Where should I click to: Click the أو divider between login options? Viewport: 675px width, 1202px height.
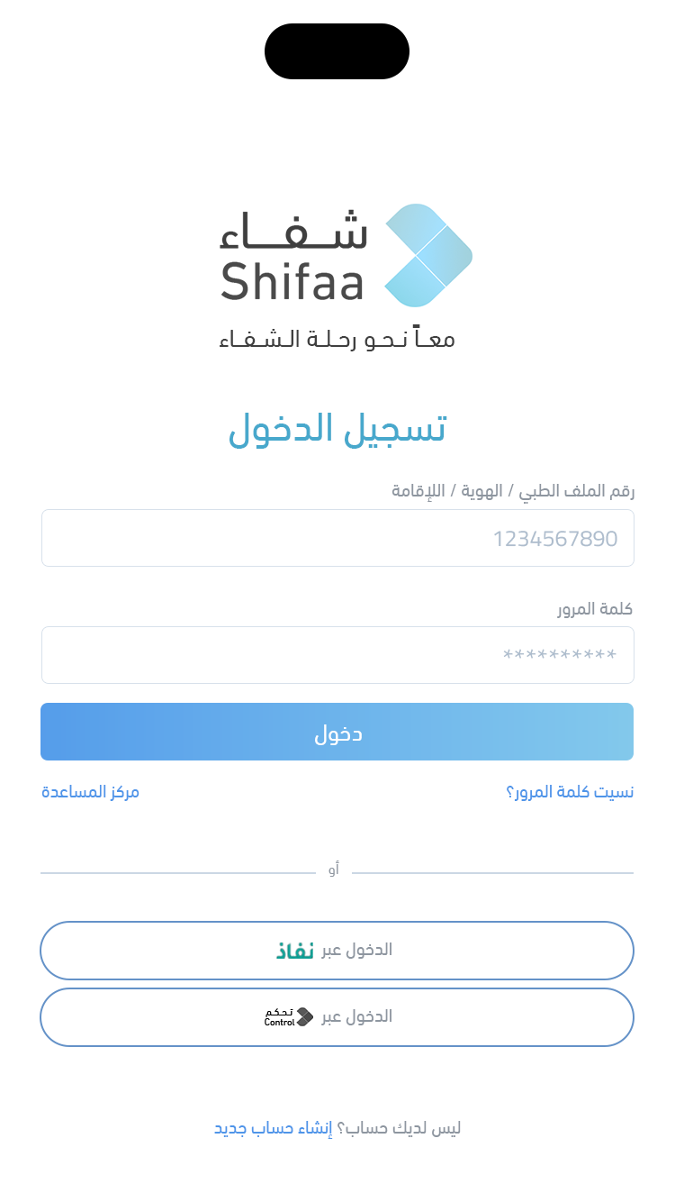coord(336,869)
